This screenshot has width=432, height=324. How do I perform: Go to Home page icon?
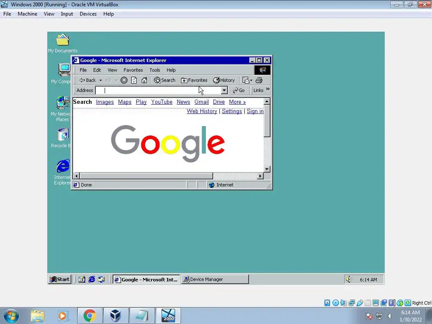(144, 80)
